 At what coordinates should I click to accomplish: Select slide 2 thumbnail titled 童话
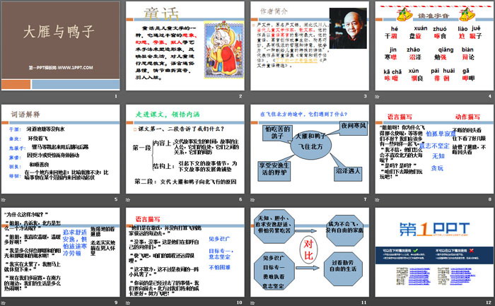click(185, 46)
